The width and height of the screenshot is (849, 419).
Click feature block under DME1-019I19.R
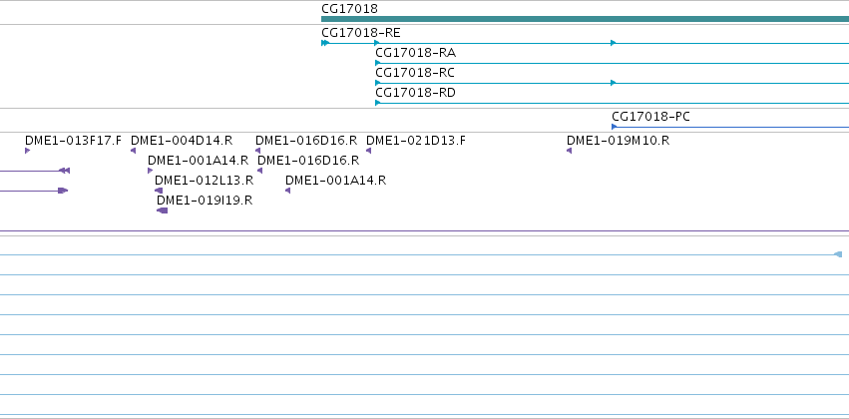tap(163, 210)
